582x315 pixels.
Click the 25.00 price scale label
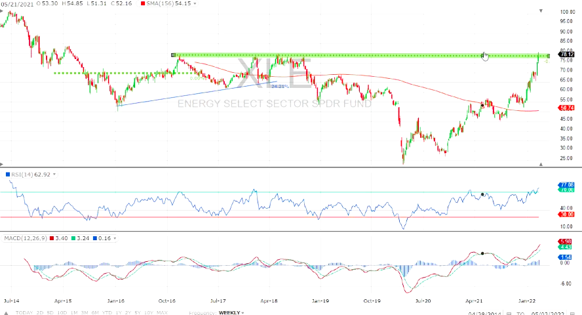(x=566, y=158)
